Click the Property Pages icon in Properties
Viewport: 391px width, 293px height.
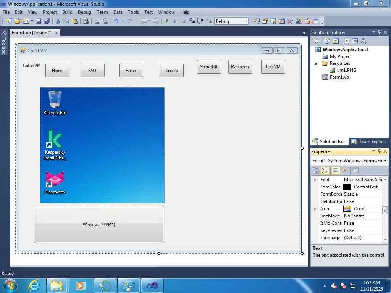[355, 171]
